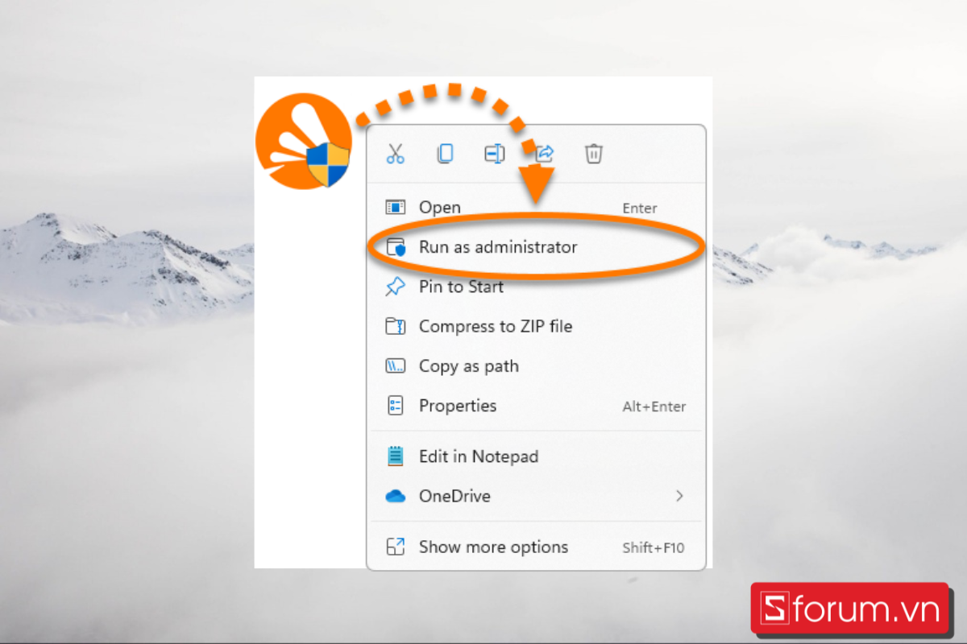Image resolution: width=967 pixels, height=644 pixels.
Task: Click the Notepad icon beside Edit in Notepad
Action: (x=395, y=456)
